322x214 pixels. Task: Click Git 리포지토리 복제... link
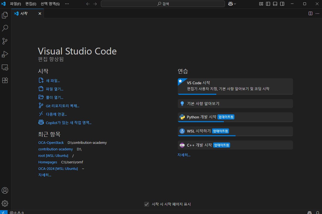62,106
